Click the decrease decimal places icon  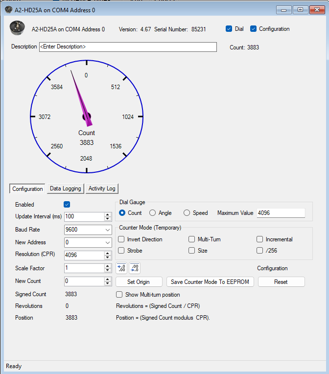134,268
